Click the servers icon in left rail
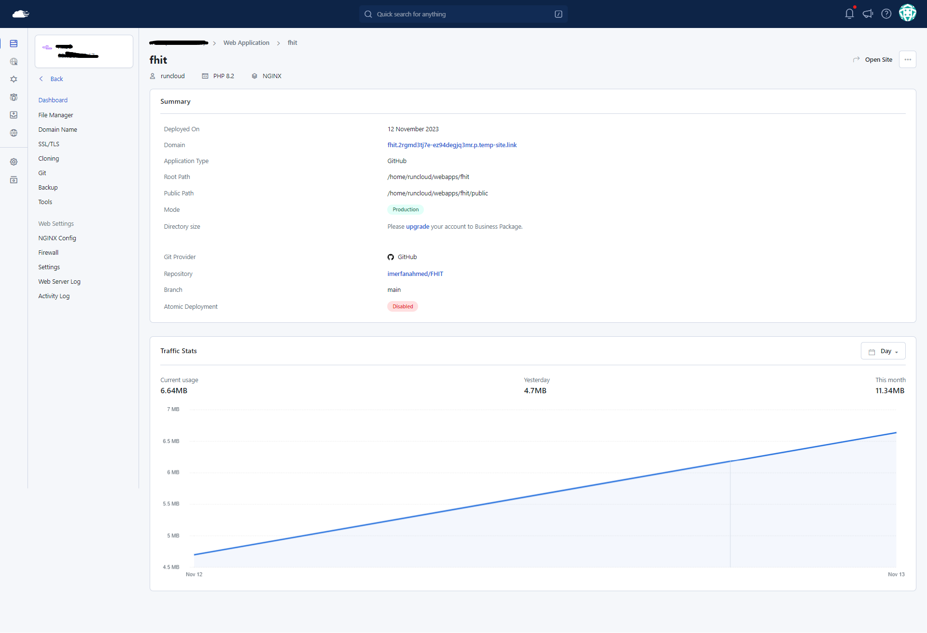927x633 pixels. point(14,44)
